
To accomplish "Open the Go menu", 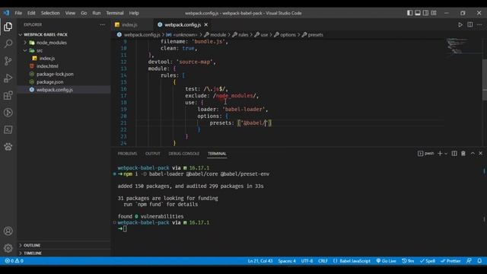I will 84,13.
